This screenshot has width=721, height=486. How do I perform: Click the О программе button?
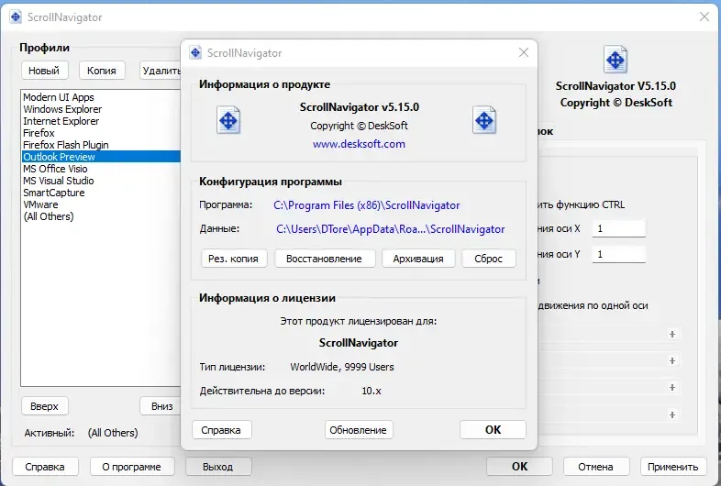132,467
